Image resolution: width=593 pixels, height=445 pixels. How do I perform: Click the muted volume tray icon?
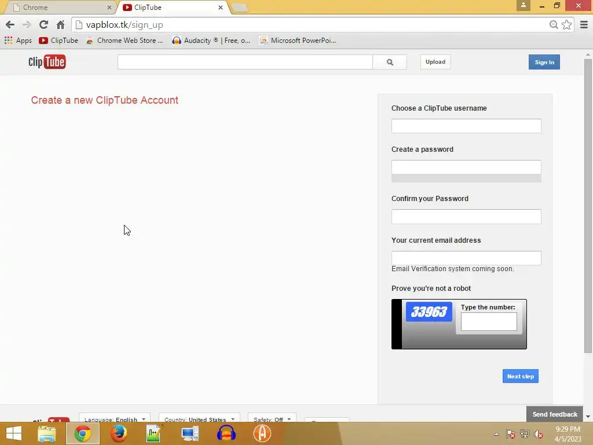pos(539,434)
